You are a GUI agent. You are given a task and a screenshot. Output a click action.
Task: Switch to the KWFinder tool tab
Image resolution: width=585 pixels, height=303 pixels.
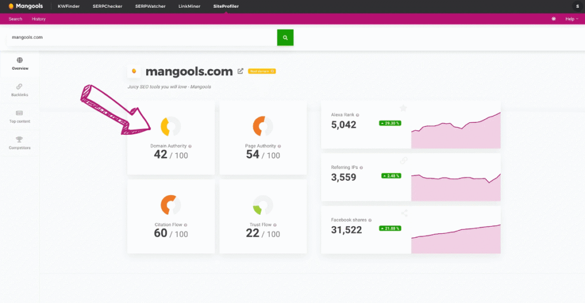coord(68,6)
